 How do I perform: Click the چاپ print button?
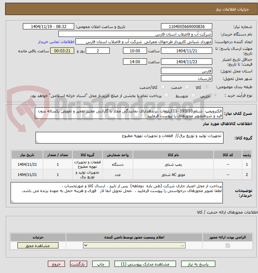(x=100, y=264)
